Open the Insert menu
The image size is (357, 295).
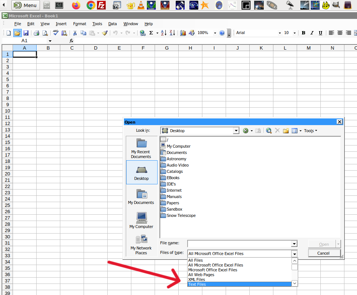[x=61, y=24]
